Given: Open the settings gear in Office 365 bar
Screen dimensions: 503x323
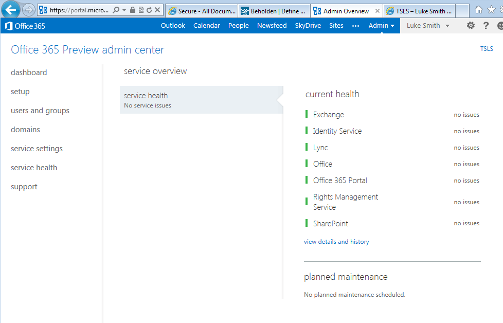Looking at the screenshot, I should [471, 26].
